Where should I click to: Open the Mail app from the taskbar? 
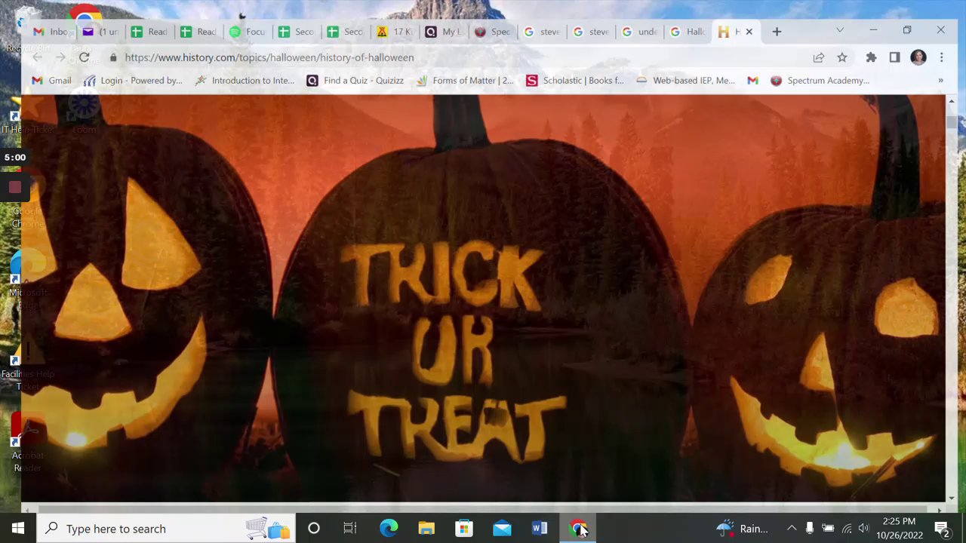pyautogui.click(x=502, y=529)
